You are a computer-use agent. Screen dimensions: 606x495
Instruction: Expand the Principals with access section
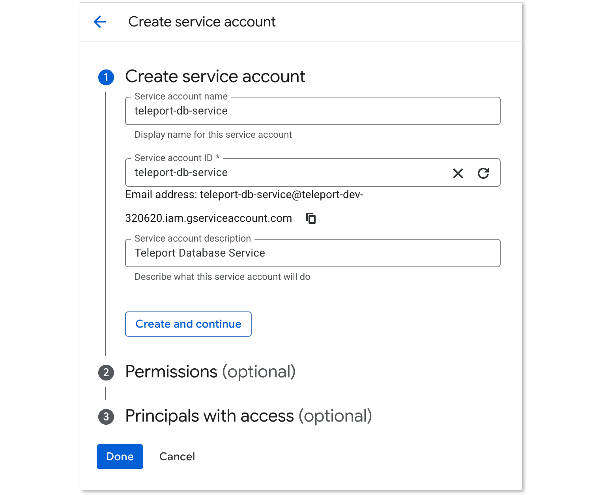point(249,416)
